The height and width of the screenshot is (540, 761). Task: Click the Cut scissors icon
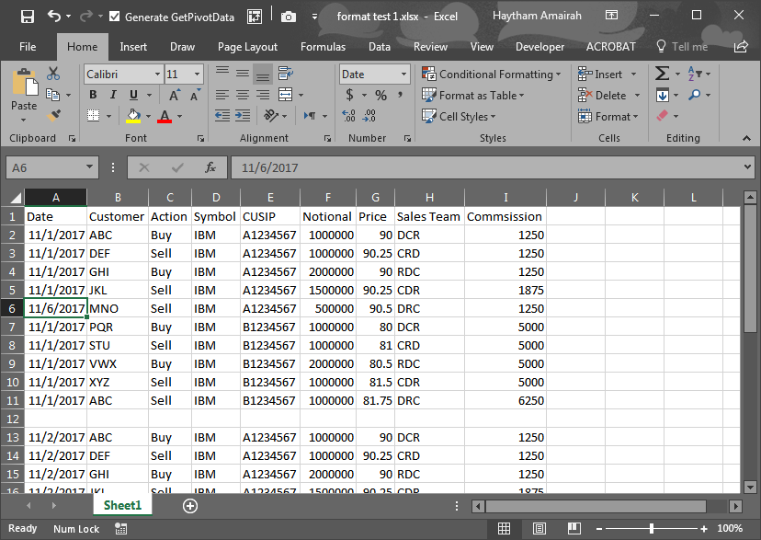pyautogui.click(x=53, y=74)
